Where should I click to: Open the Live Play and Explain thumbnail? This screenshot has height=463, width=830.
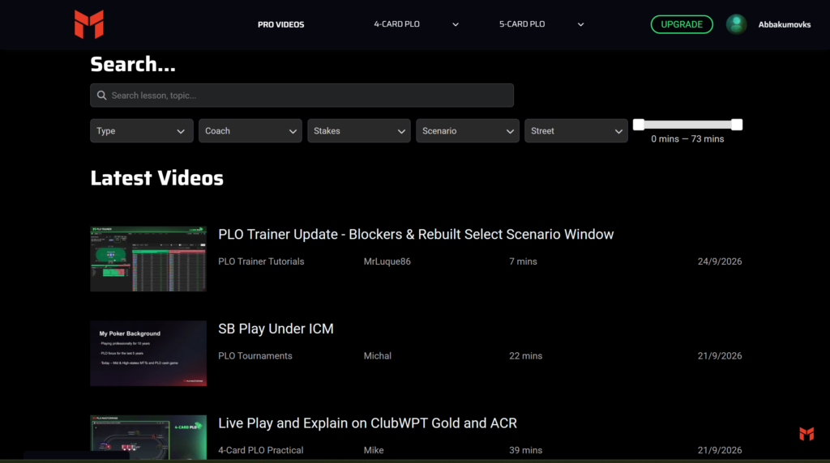148,437
